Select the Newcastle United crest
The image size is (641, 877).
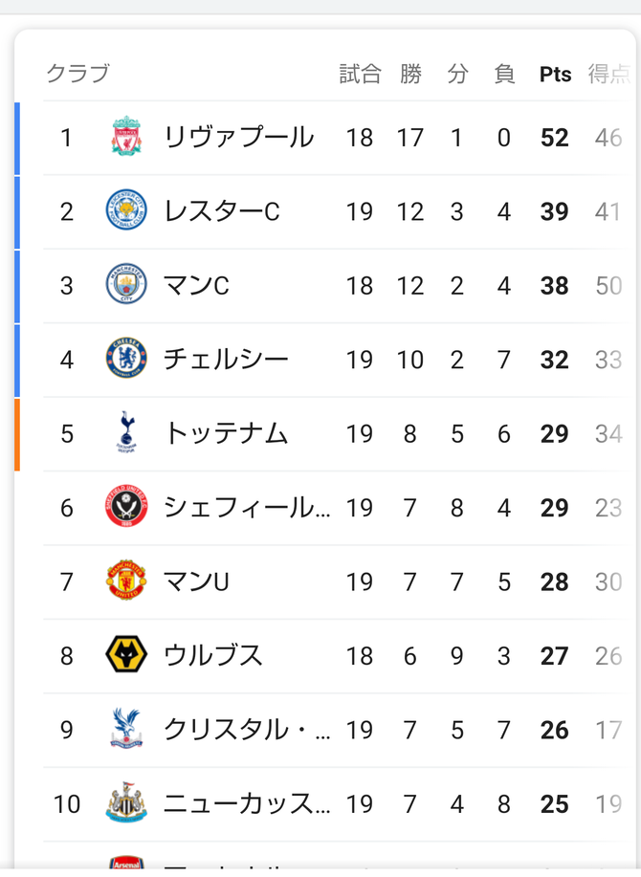point(126,802)
